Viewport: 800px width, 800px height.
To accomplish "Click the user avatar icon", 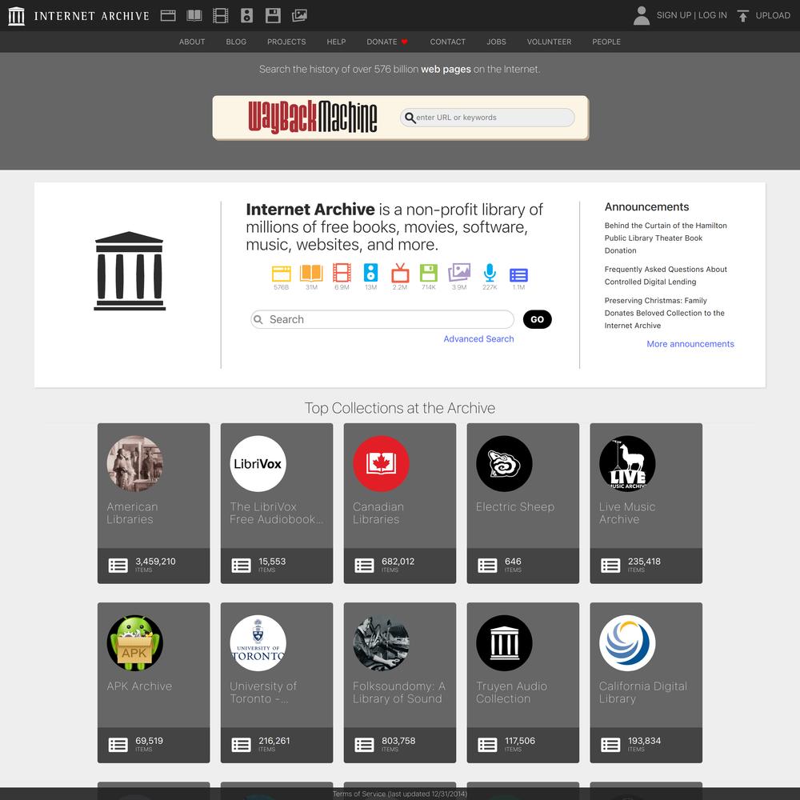I will pos(642,16).
